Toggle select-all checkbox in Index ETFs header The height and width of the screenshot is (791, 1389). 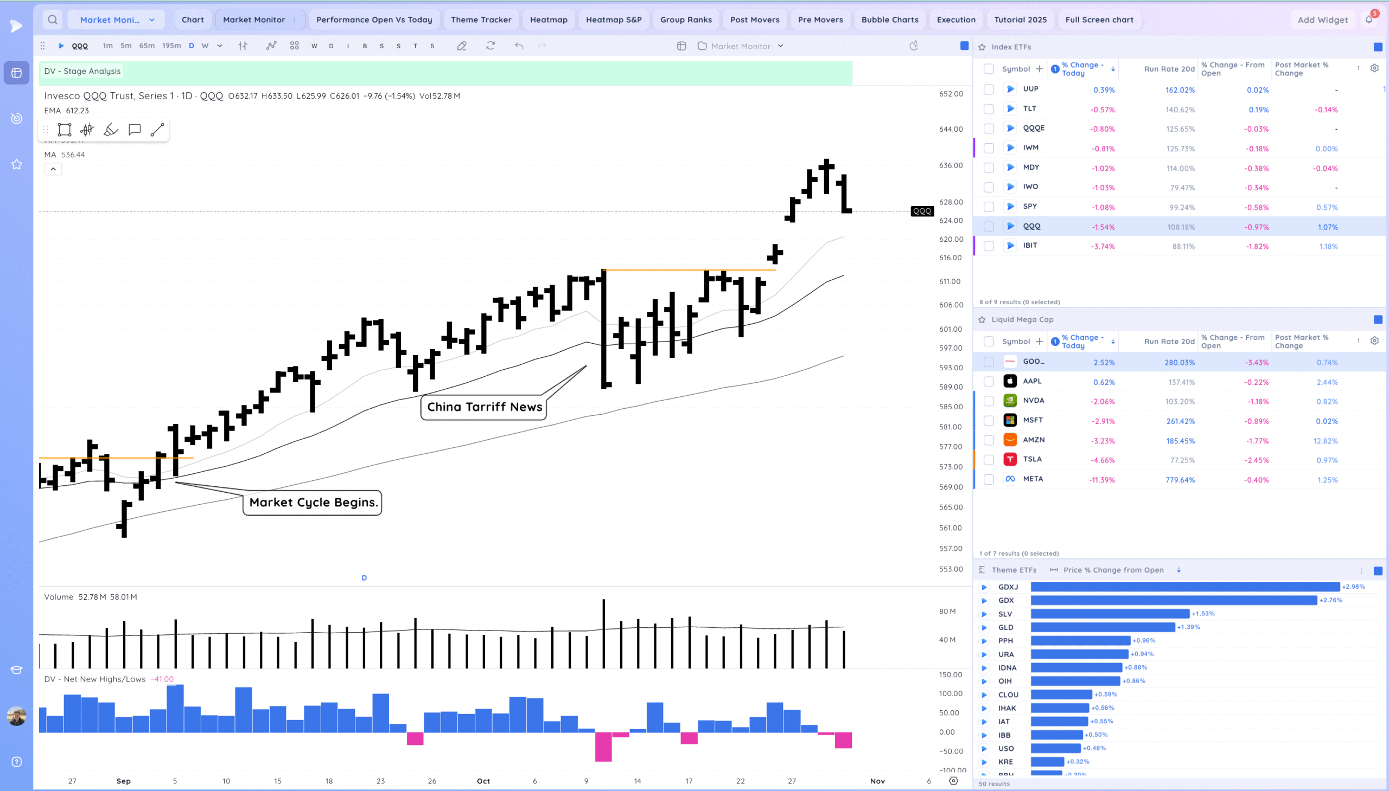pos(989,69)
